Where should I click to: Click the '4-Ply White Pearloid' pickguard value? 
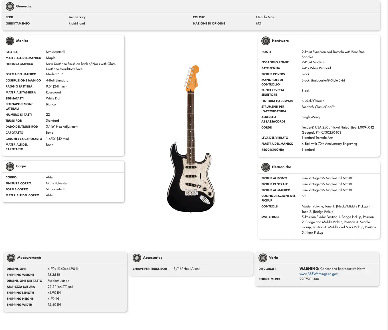pos(316,68)
